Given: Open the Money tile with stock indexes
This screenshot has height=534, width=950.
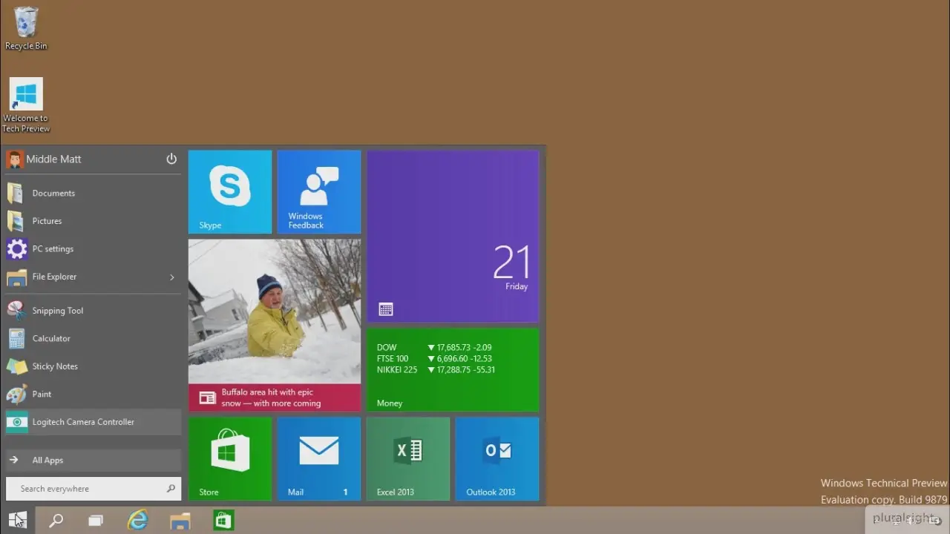Looking at the screenshot, I should [x=453, y=370].
